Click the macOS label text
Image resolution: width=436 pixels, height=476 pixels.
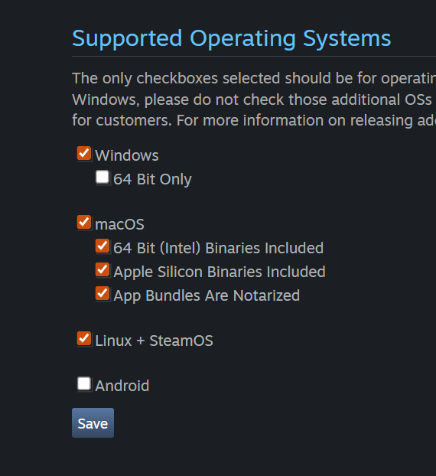click(119, 225)
